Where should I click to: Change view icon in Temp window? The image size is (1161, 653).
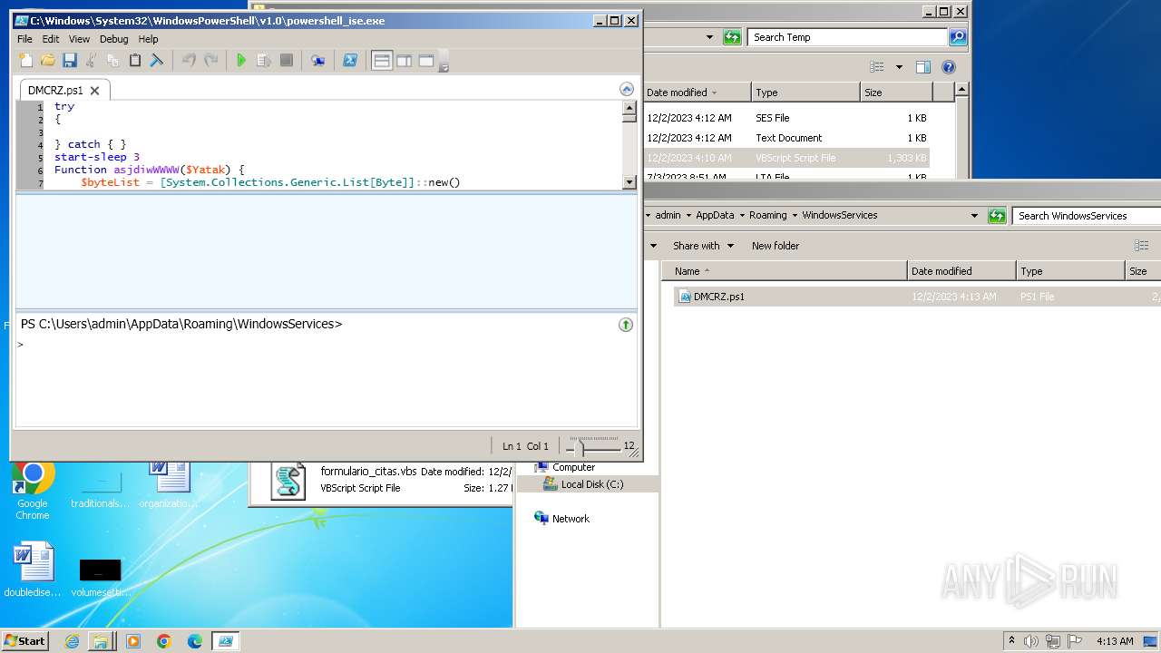point(876,67)
